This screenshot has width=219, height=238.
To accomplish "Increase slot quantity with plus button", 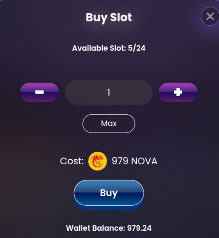I will 178,92.
